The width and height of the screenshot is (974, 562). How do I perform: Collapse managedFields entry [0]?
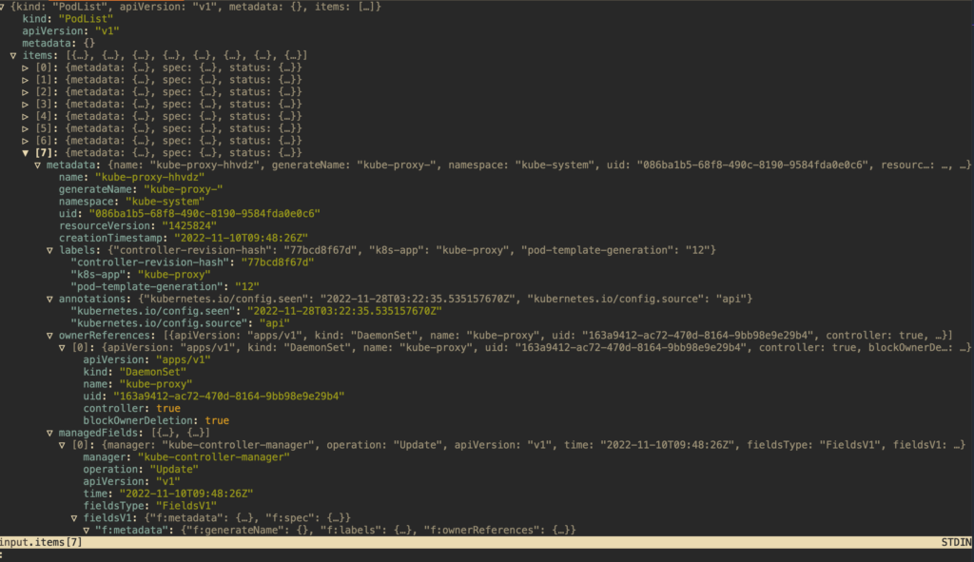(x=62, y=445)
